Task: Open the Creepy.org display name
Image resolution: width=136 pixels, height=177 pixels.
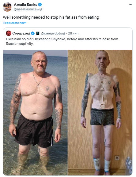Action: [x=21, y=33]
